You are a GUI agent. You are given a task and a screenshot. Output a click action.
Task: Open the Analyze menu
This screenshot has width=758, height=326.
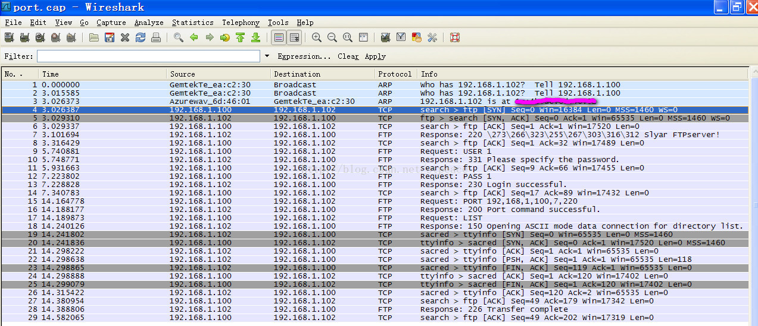pos(149,23)
